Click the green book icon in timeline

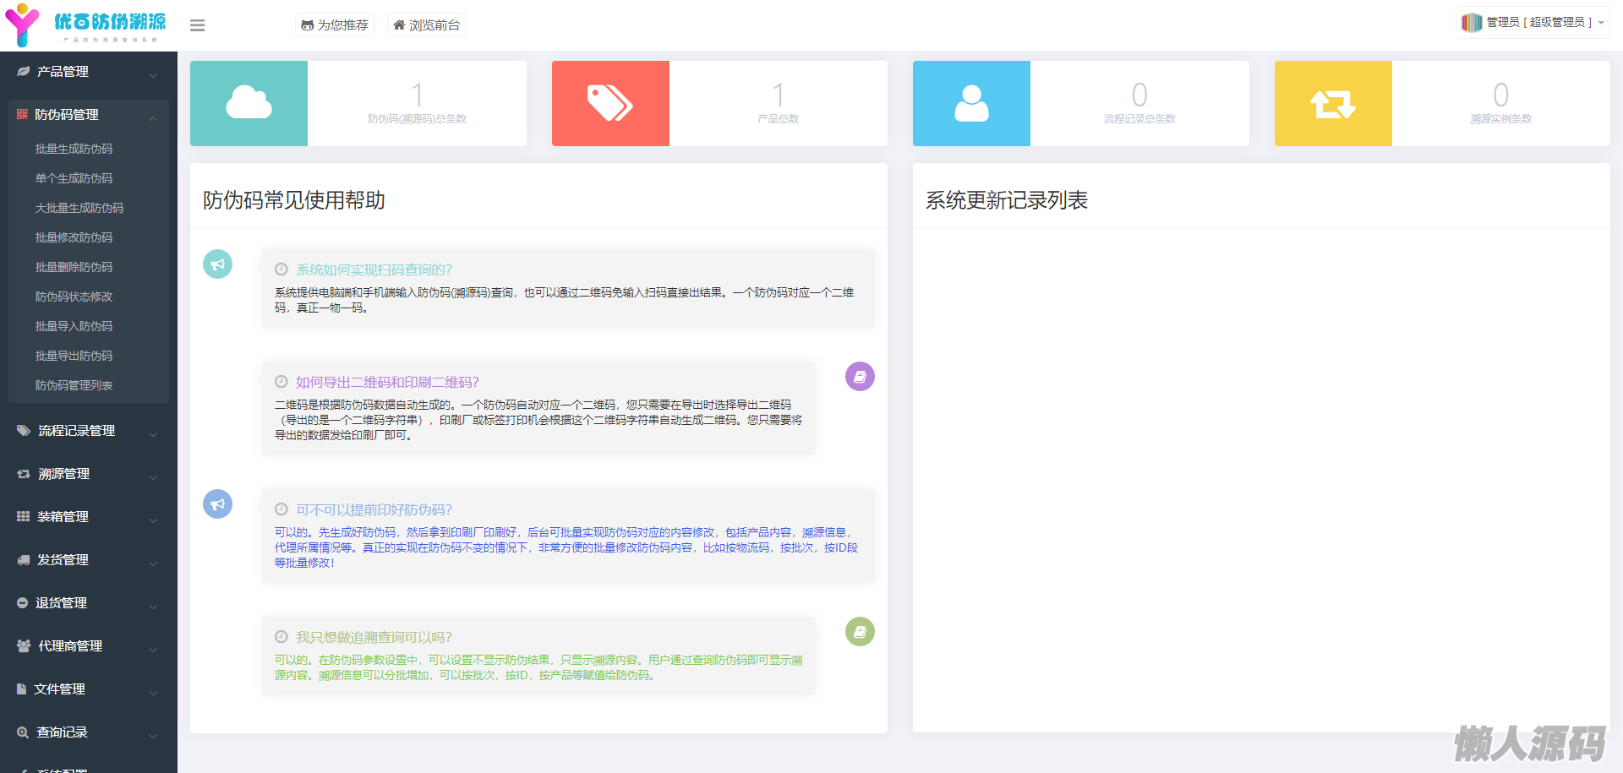pyautogui.click(x=860, y=632)
